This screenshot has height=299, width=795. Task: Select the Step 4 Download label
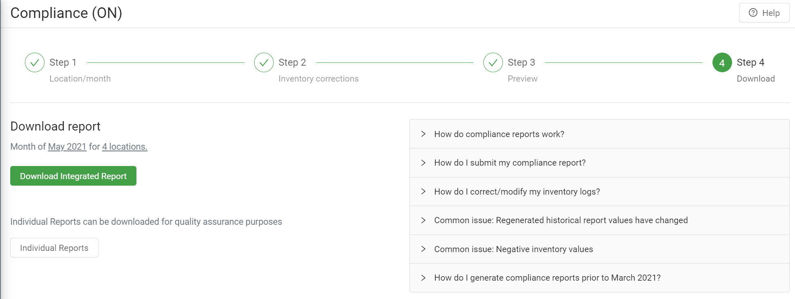pos(755,79)
